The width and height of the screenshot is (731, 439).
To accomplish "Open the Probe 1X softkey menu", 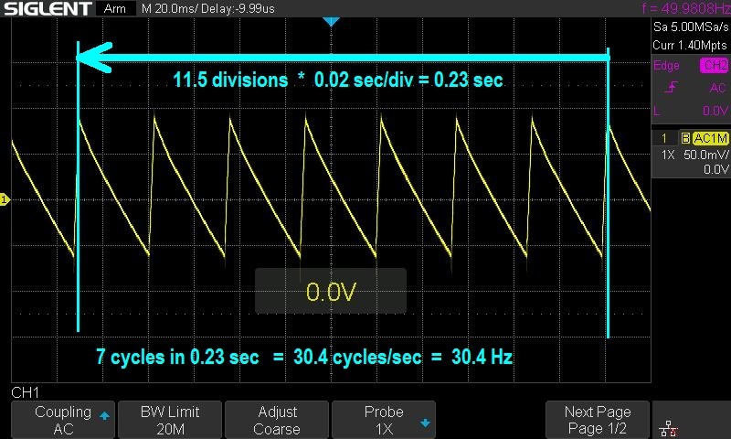I will (384, 420).
